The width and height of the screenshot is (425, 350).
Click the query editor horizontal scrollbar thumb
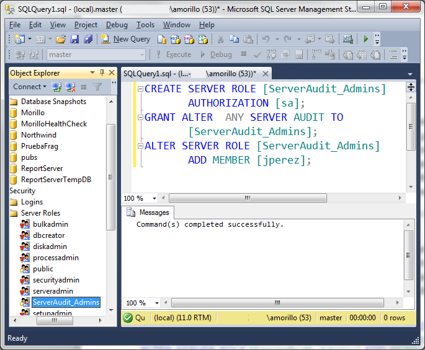tap(248, 198)
